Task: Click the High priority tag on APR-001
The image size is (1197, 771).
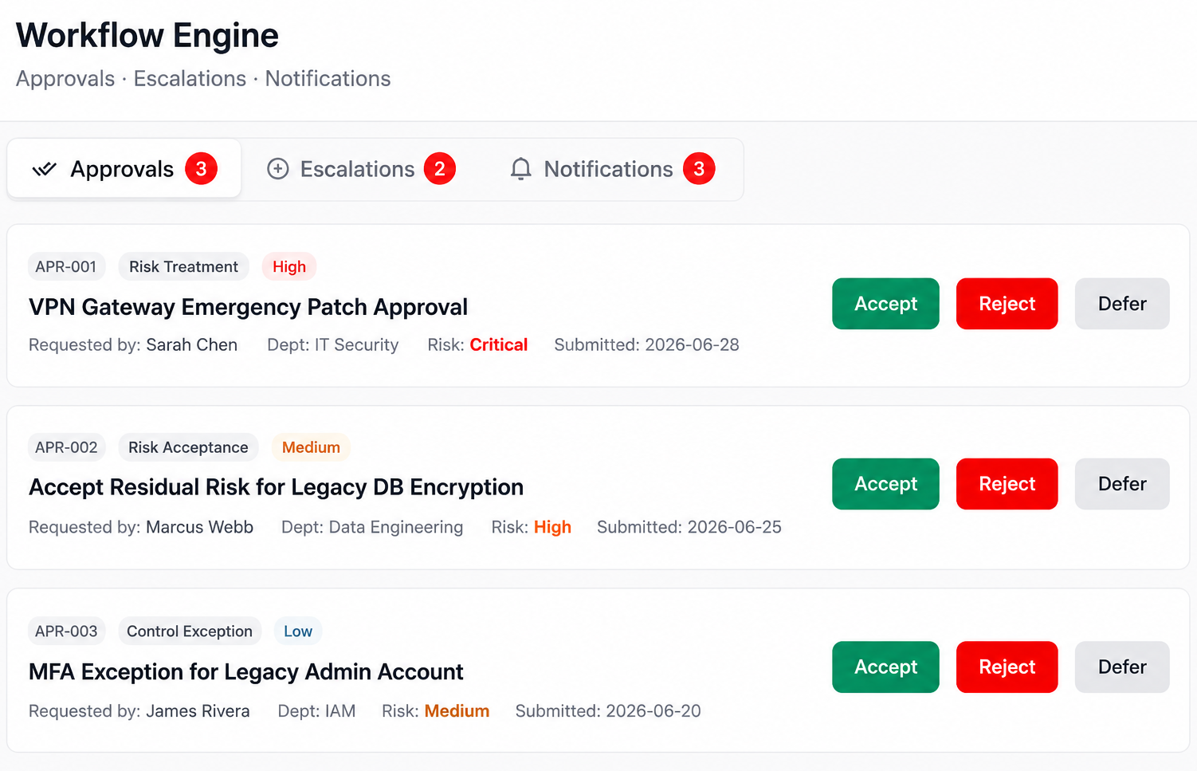Action: point(289,266)
